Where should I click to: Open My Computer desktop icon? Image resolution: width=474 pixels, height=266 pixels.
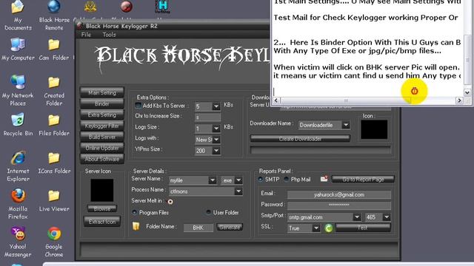[18, 50]
